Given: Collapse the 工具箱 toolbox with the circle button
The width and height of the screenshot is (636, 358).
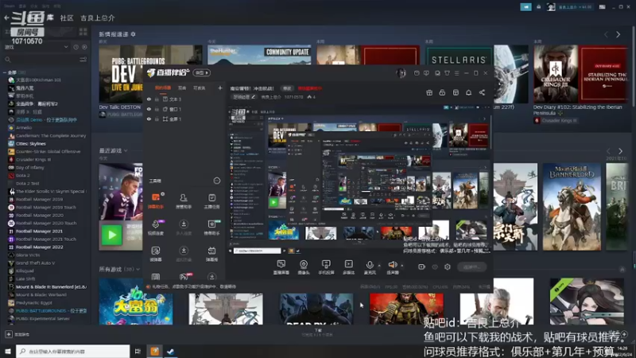Looking at the screenshot, I should [x=216, y=181].
